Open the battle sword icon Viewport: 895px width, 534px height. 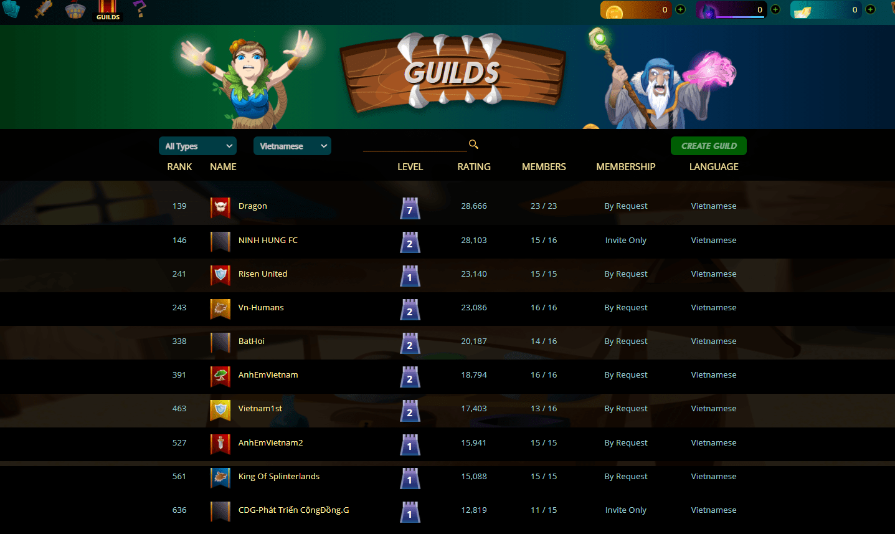click(43, 9)
